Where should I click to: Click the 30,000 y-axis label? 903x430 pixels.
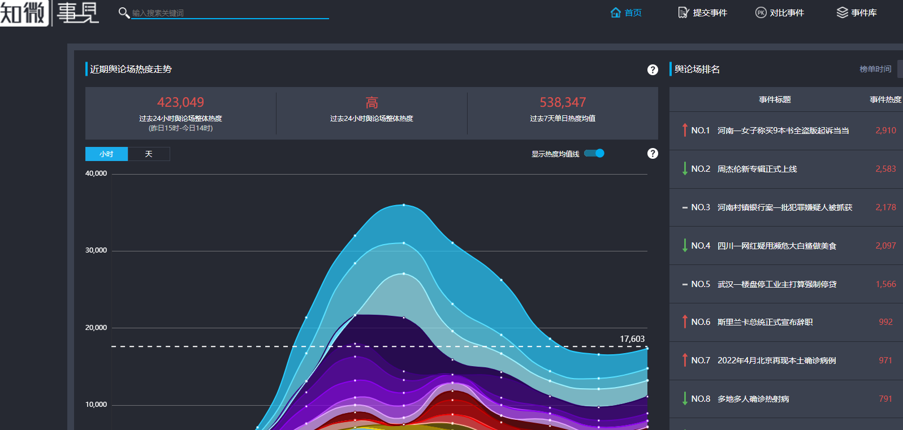[x=96, y=250]
